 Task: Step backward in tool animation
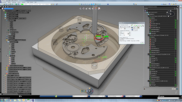pos(123,27)
